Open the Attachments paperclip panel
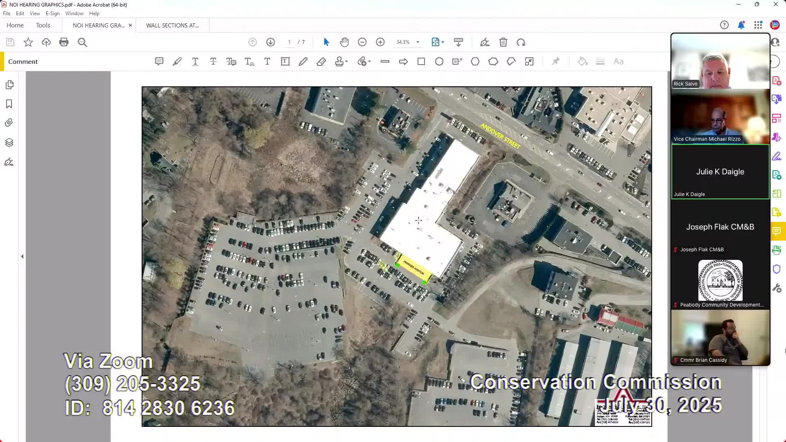Screen dimensions: 786x442 coord(9,123)
